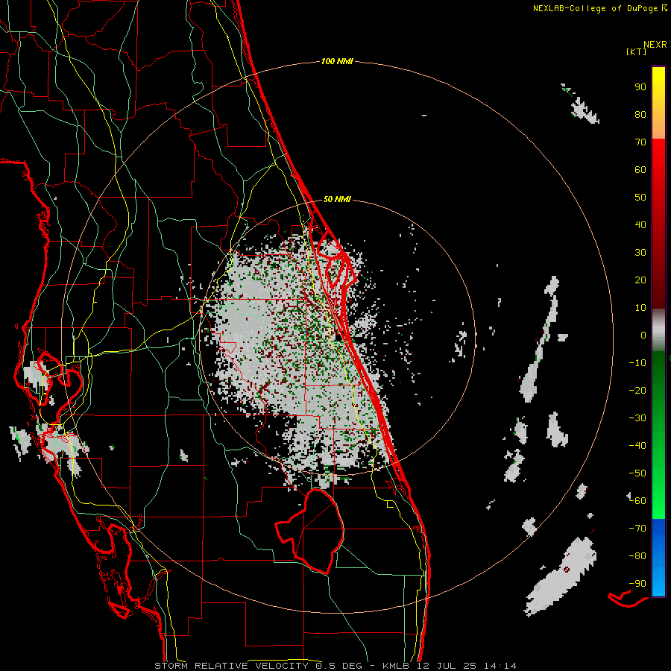Viewport: 671px width, 671px height.
Task: Click the -60 value on the velocity scale
Action: [x=637, y=501]
